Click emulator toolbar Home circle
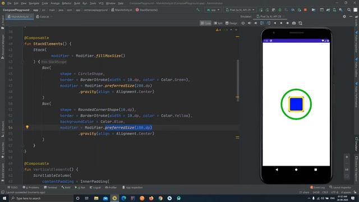 click(281, 23)
